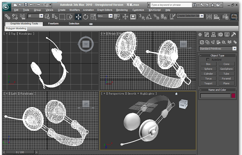Open quick access toolbar customize dropdown arrow
This screenshot has width=242, height=155.
(50, 5)
